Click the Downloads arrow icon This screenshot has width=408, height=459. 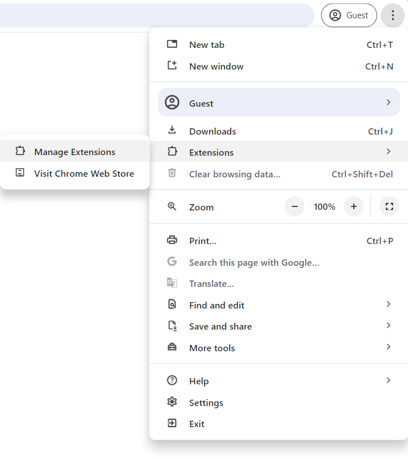tap(172, 131)
